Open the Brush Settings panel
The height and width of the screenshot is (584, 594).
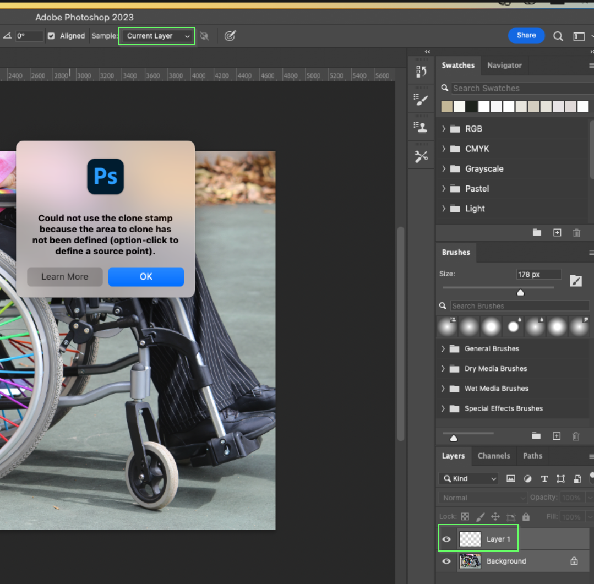pyautogui.click(x=421, y=99)
